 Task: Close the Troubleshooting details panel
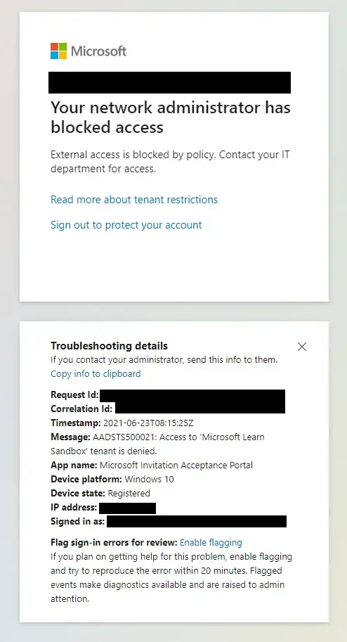302,347
